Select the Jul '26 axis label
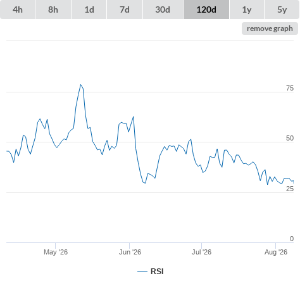 pos(201,252)
